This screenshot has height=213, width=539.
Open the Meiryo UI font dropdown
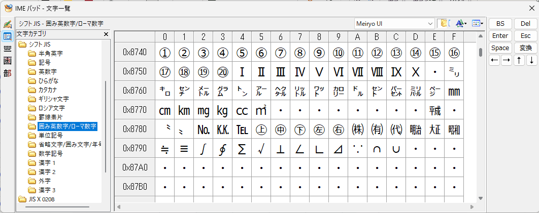[x=395, y=24]
